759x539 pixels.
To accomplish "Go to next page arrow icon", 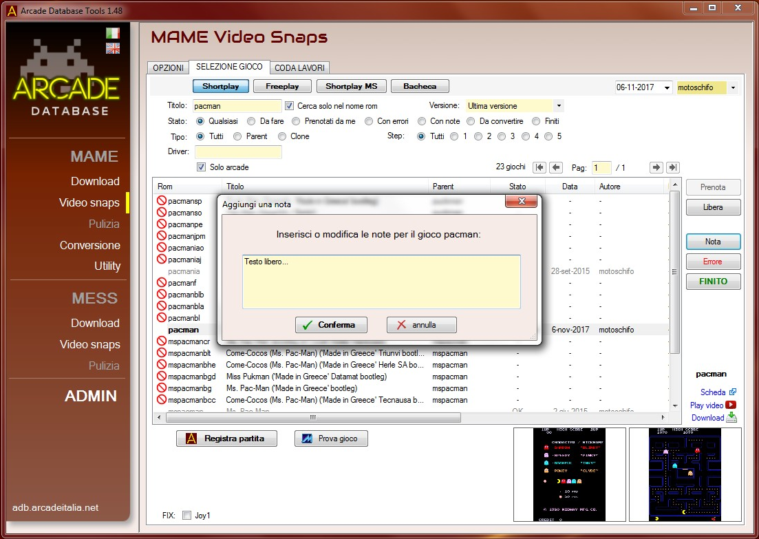I will (x=656, y=167).
